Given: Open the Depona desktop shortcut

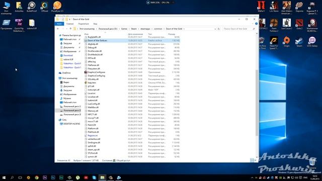Looking at the screenshot, I should (x=299, y=7).
